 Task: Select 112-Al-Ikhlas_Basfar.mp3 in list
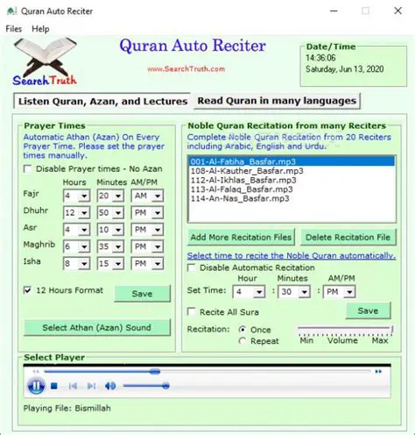(292, 180)
